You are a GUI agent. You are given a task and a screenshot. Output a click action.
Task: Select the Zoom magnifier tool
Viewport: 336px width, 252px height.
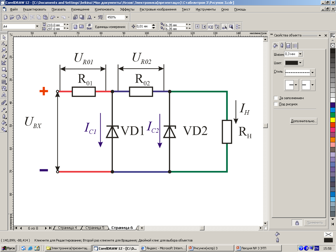(4, 50)
